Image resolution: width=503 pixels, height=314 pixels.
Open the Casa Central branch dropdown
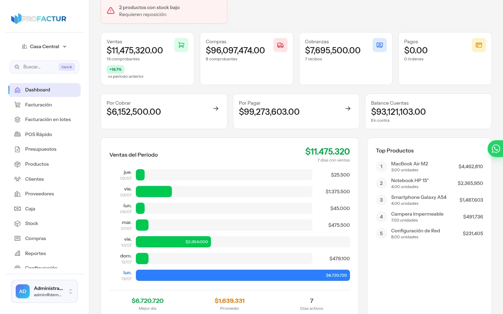click(x=44, y=46)
